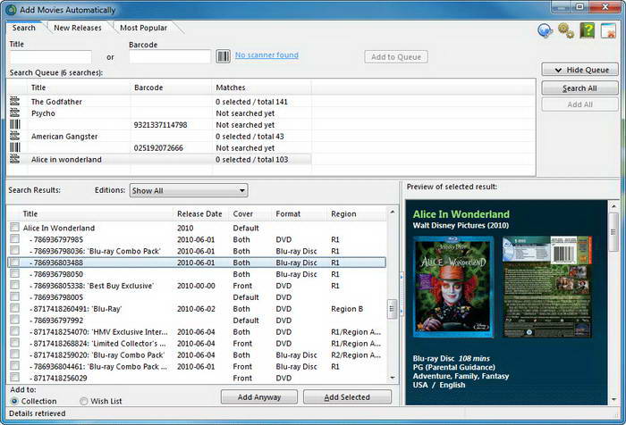This screenshot has width=626, height=425.
Task: Tick the checkbox for result 786936798050
Action: tap(15, 273)
